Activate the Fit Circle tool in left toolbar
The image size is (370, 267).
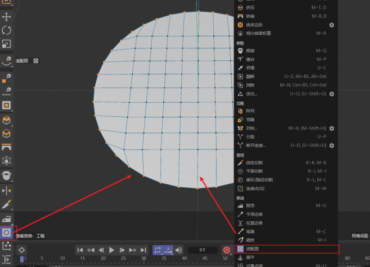(7, 233)
